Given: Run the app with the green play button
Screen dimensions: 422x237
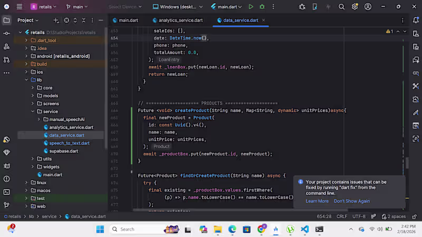Looking at the screenshot, I should coord(251,7).
